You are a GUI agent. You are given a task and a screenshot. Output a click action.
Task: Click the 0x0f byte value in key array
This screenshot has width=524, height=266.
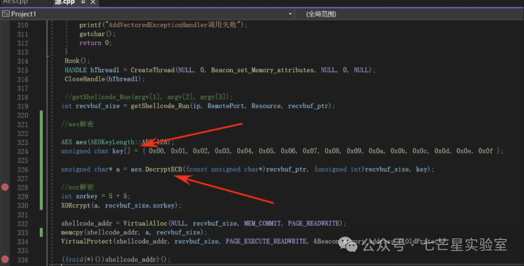(485, 151)
